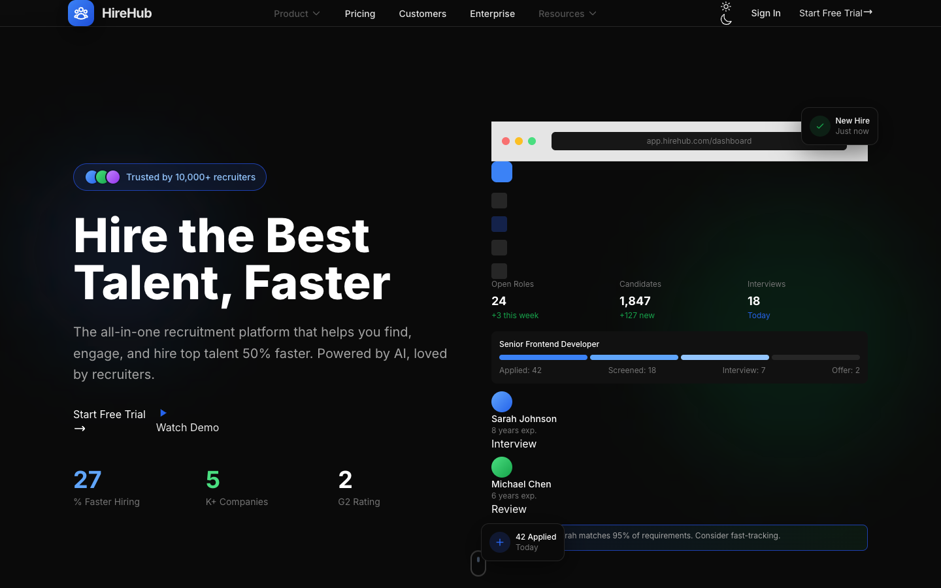Select the highlighted blue sidebar item below home
The width and height of the screenshot is (941, 588).
pos(499,224)
